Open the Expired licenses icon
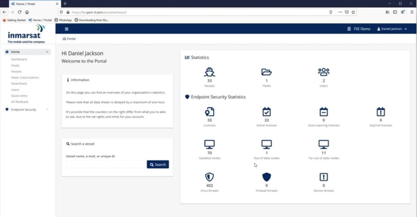The width and height of the screenshot is (417, 217). 381,112
